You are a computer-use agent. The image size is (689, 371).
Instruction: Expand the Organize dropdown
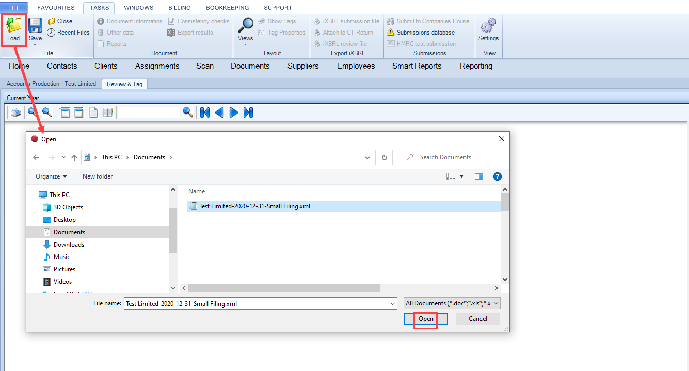(x=51, y=176)
